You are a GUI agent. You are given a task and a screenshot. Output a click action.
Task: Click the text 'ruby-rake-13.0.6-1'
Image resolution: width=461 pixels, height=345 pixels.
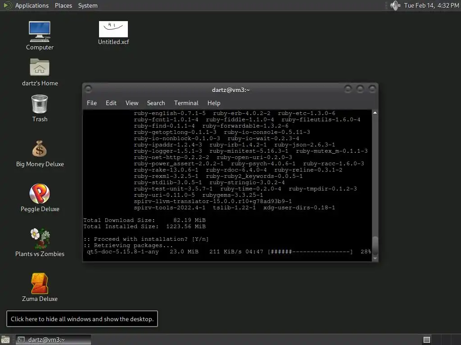(166, 170)
